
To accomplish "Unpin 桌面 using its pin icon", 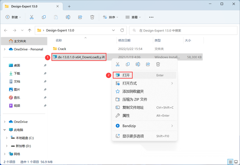I will point(45,65).
